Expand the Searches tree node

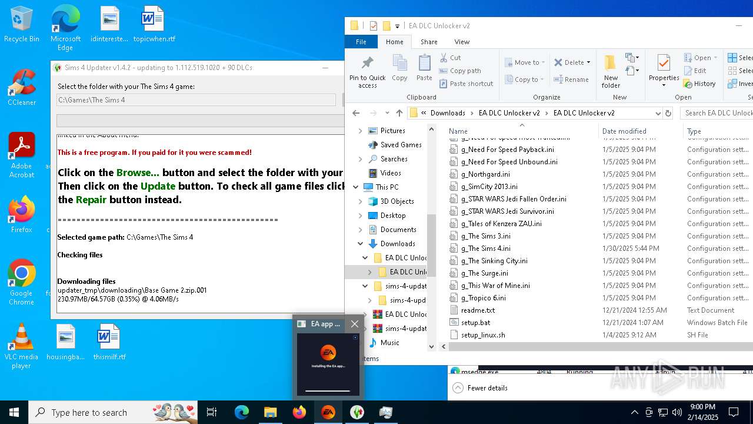click(360, 159)
